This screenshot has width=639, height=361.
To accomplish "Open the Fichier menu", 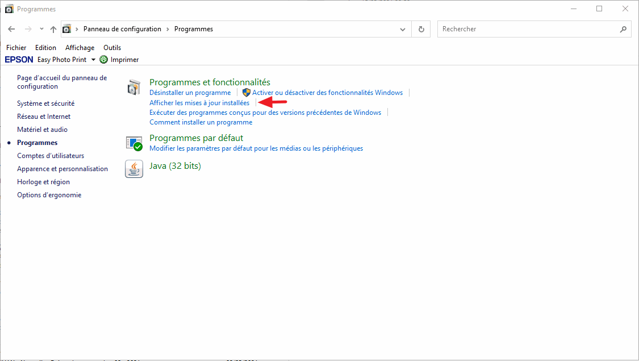I will [16, 48].
